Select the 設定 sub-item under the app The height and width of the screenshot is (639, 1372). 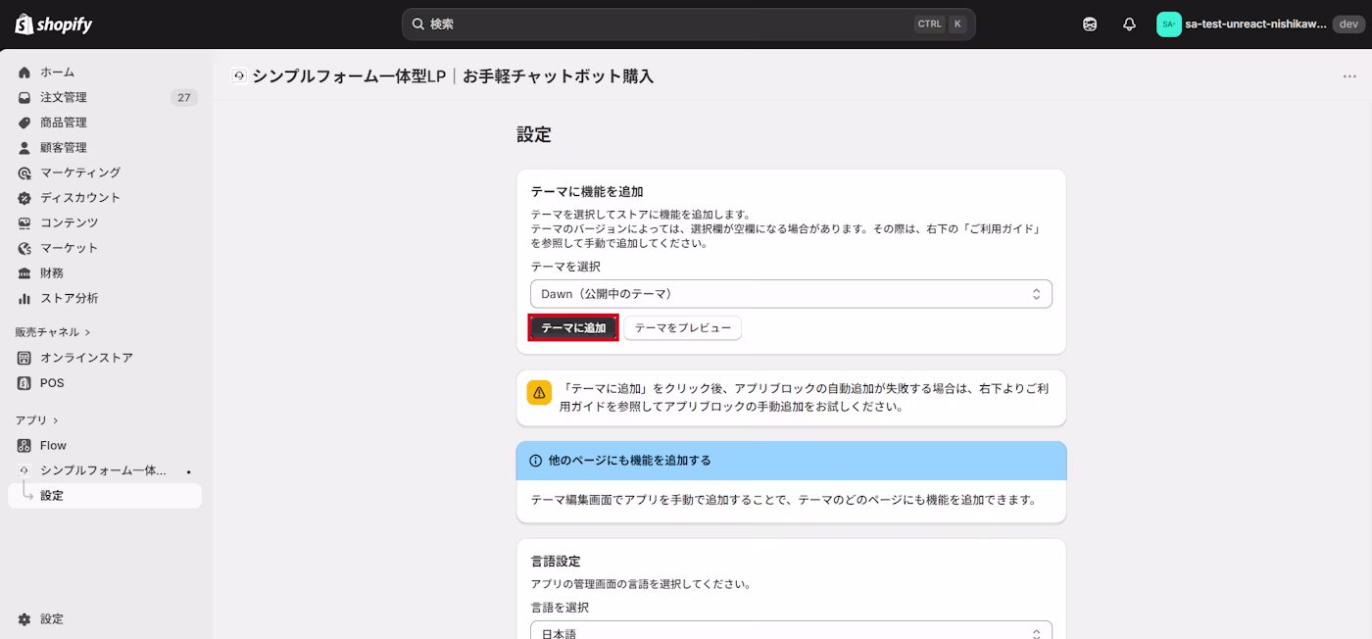point(105,496)
